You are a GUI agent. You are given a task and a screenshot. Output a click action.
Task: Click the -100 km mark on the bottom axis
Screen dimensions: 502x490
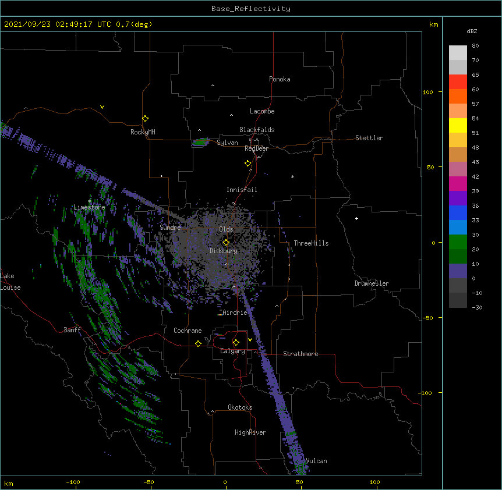pos(73,482)
